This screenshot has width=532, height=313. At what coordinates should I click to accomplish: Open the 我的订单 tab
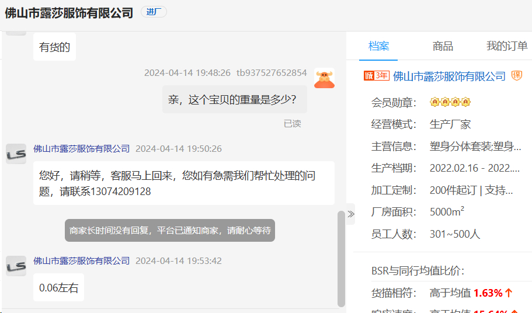[507, 46]
